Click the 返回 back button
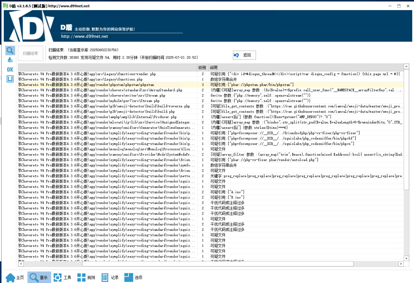 coord(244,55)
